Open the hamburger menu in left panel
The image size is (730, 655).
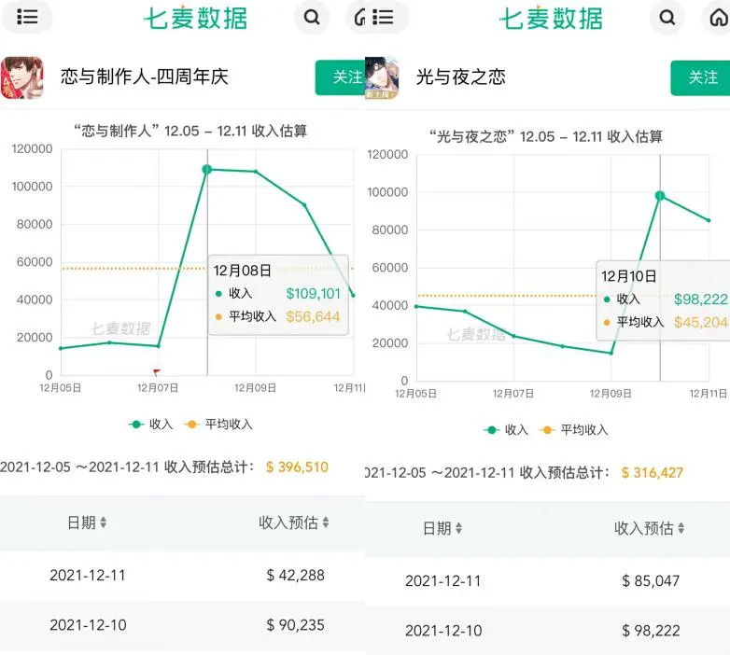coord(27,17)
